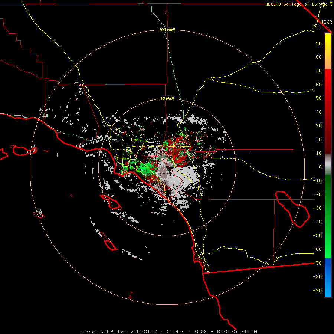
Task: Click the -20 value on the velocity scale
Action: (317, 194)
